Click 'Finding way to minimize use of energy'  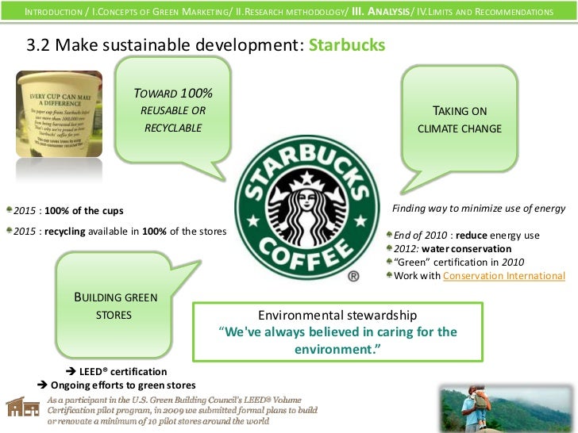point(479,209)
